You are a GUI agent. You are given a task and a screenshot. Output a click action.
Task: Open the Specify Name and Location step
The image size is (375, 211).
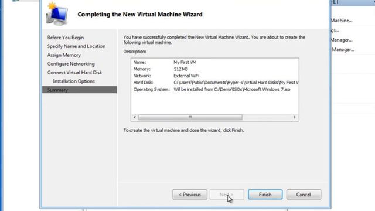pos(76,46)
